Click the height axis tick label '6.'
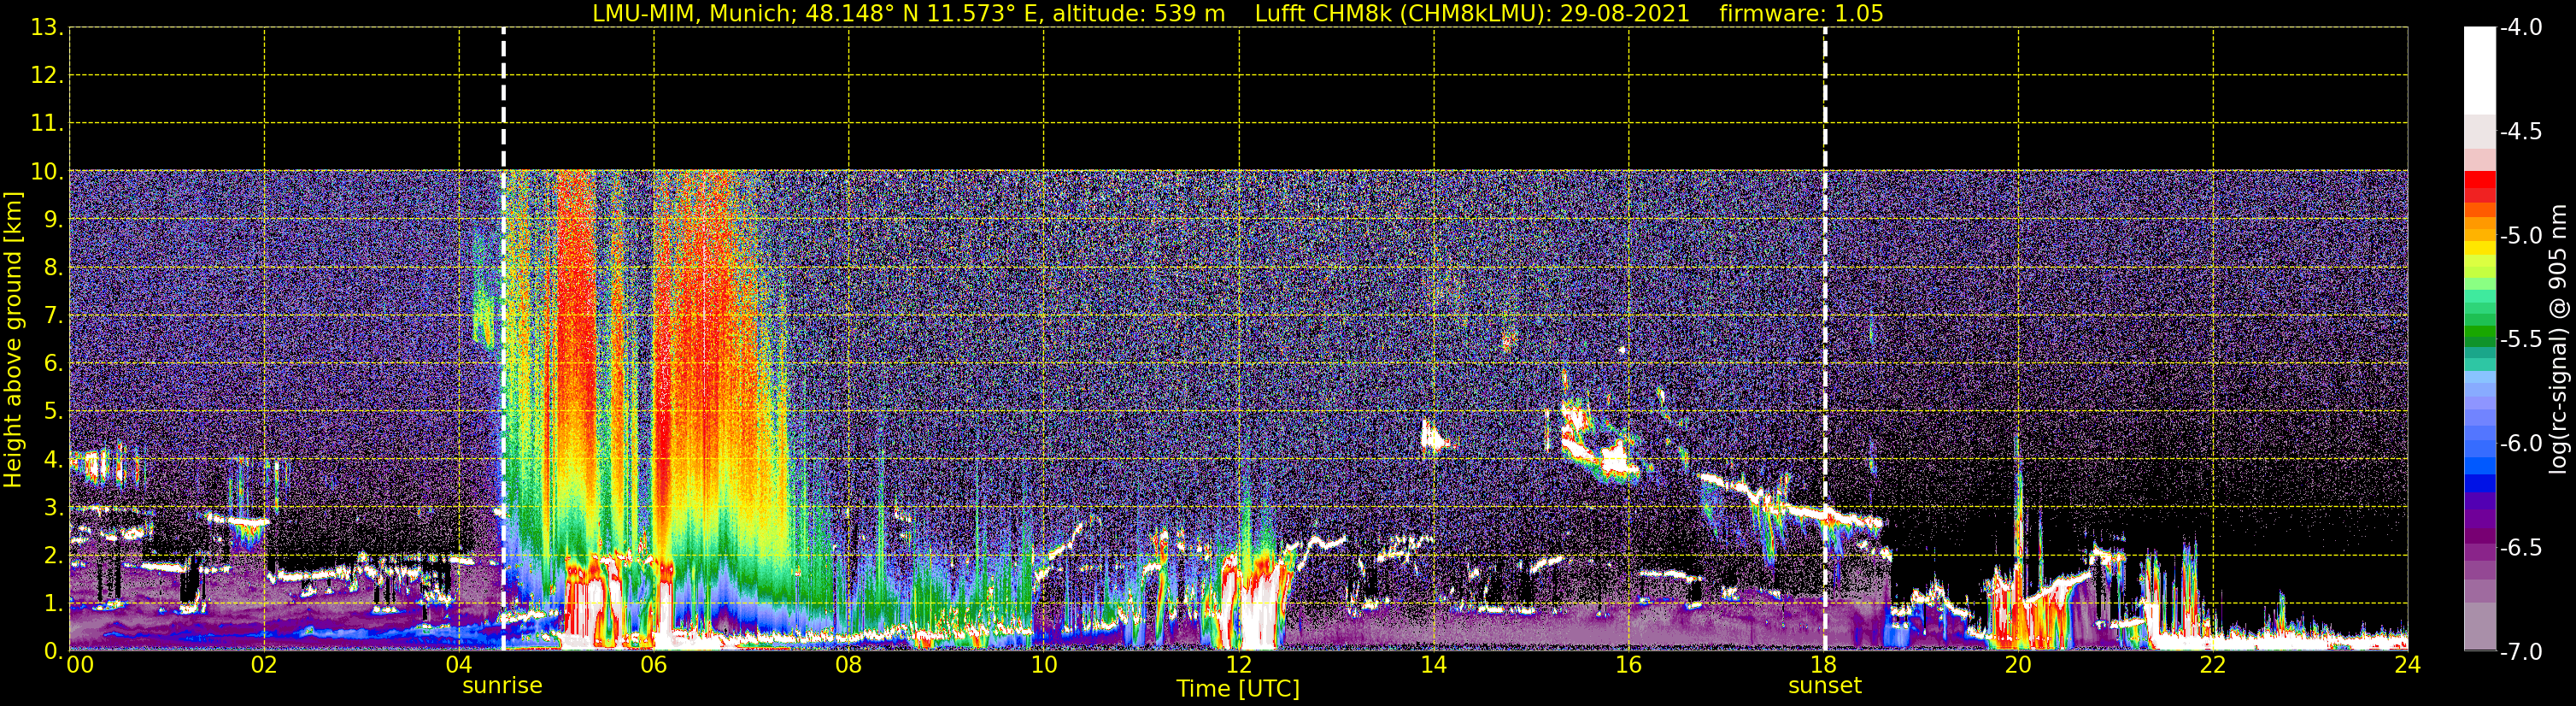This screenshot has width=2576, height=706. coord(53,364)
